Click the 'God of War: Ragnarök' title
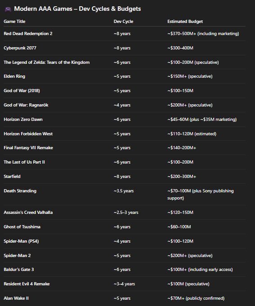255x306 pixels. [26, 105]
